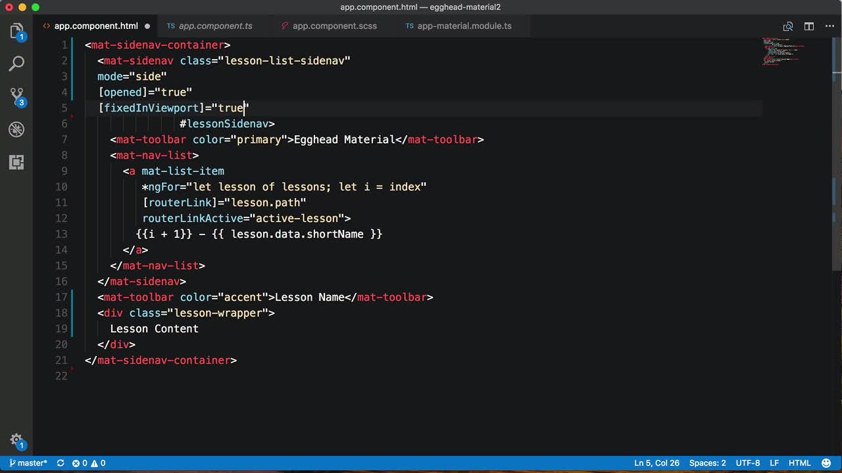Open the Debug view icon

[16, 129]
